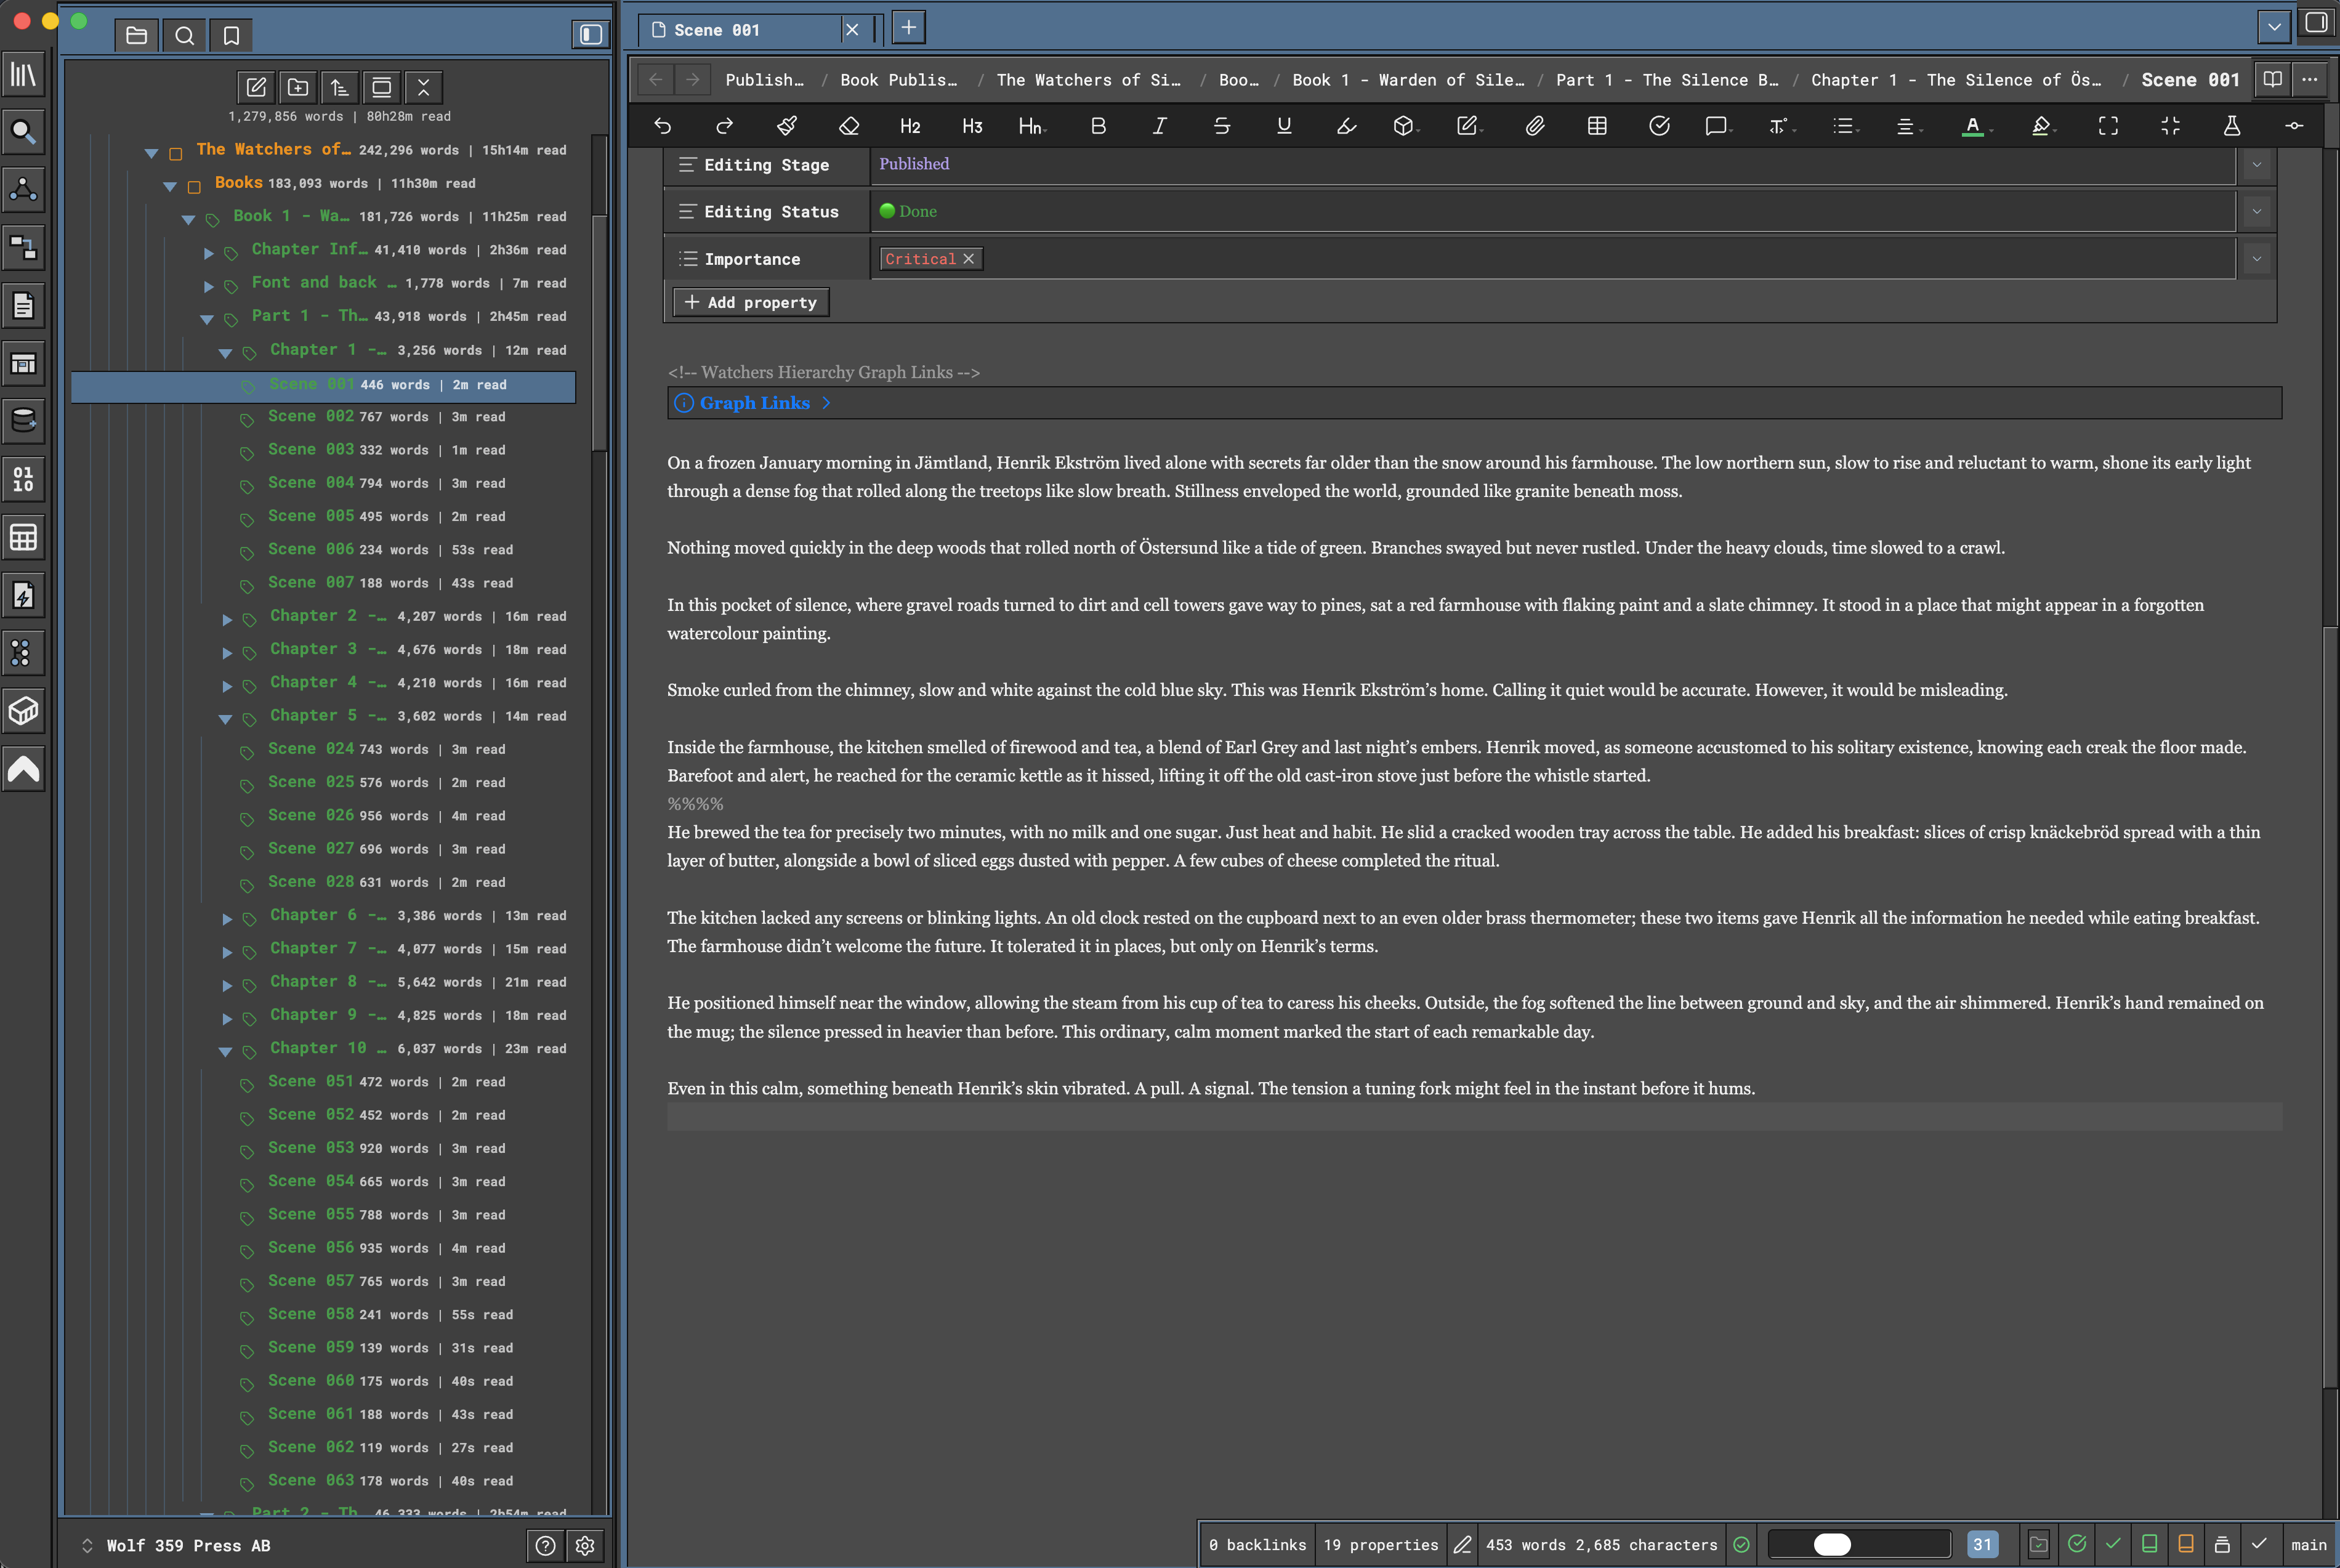Click the magnifier icon in left ribbon
The image size is (2340, 1568).
coord(23,132)
